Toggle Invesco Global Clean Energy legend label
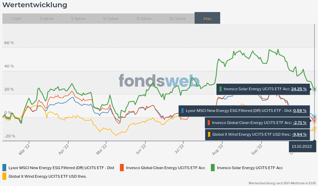 [165, 168]
